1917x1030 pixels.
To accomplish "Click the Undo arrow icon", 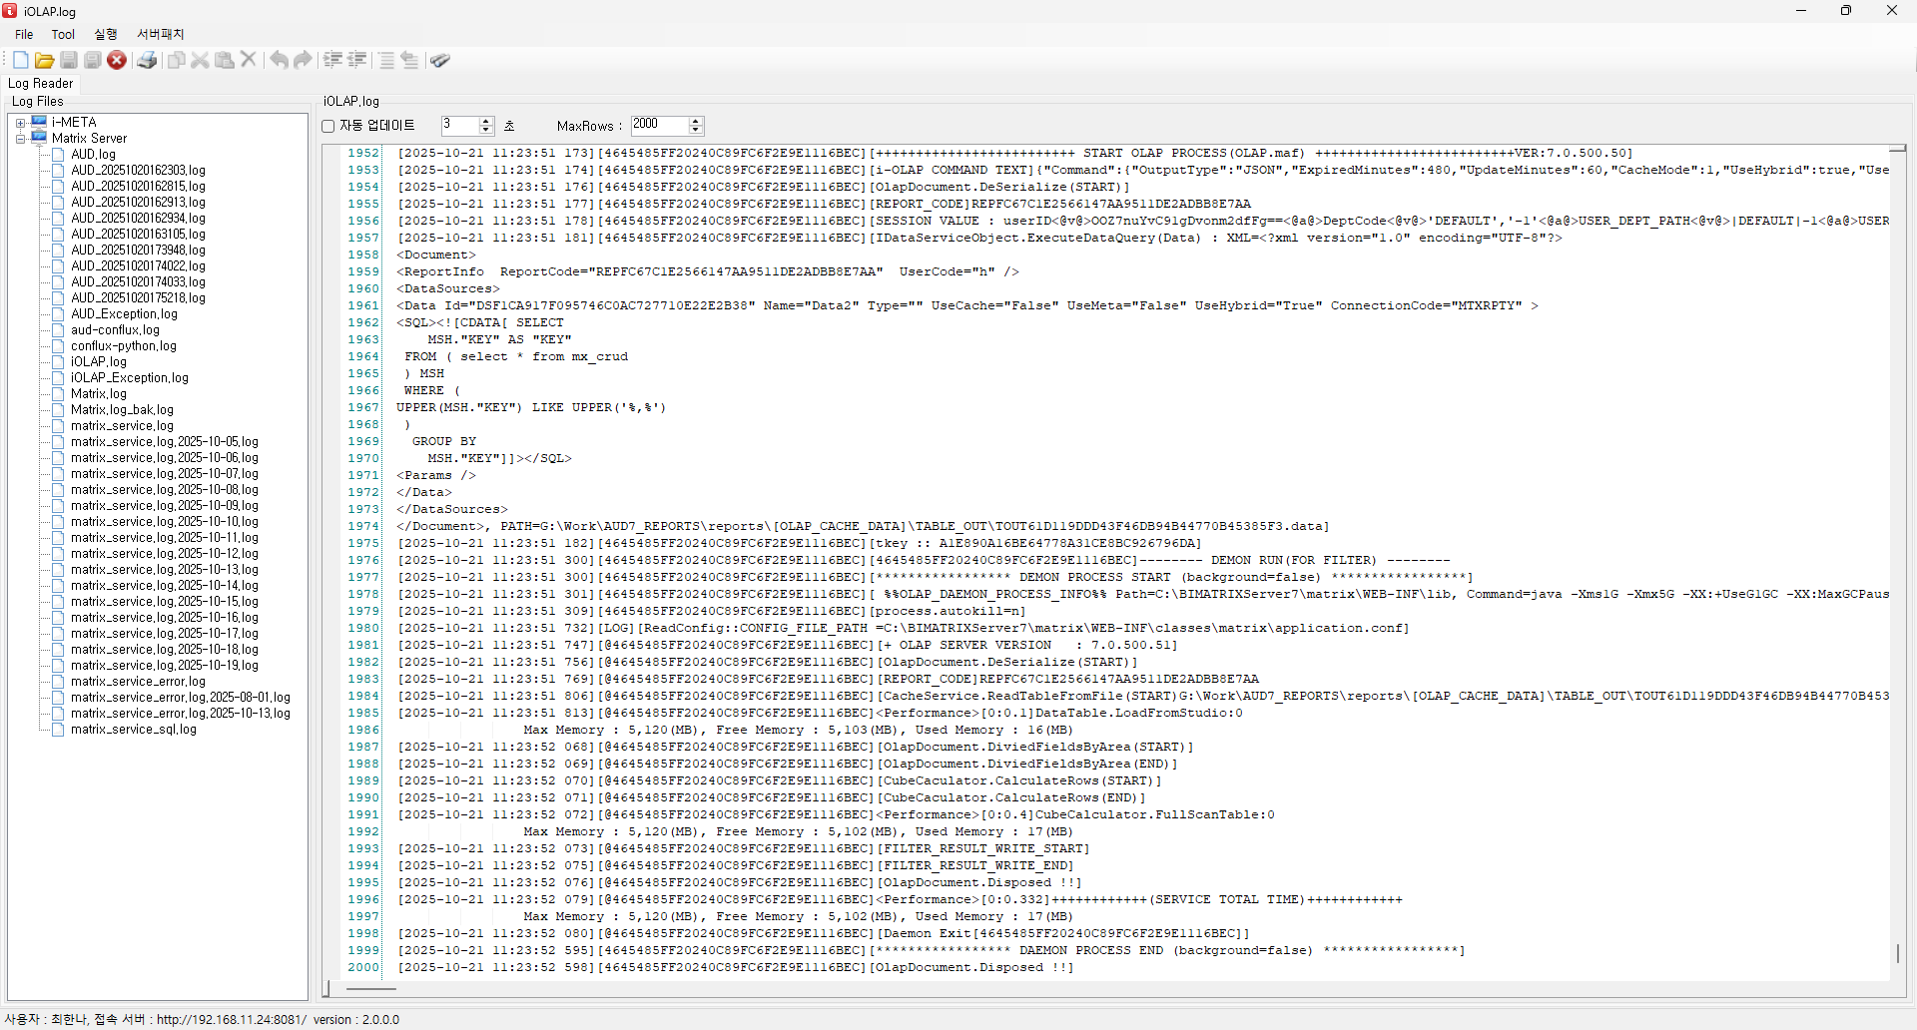I will click(x=279, y=60).
